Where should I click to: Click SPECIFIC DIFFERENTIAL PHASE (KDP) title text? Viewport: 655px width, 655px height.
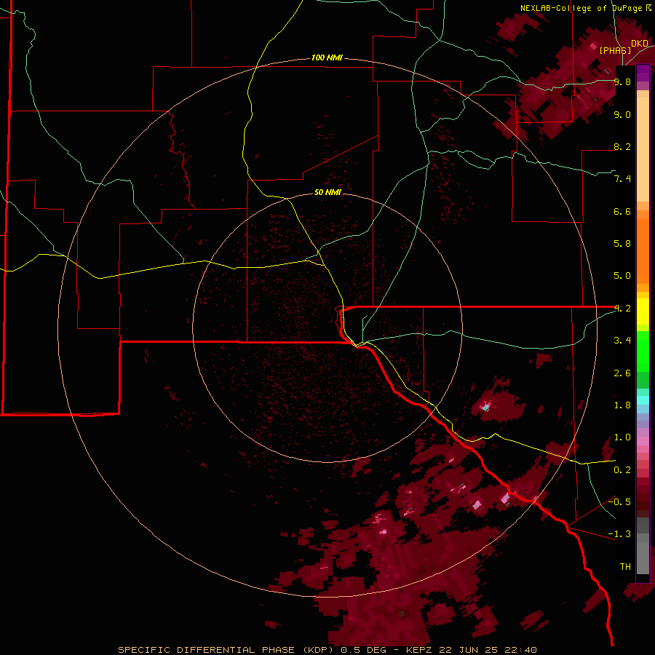pos(226,650)
